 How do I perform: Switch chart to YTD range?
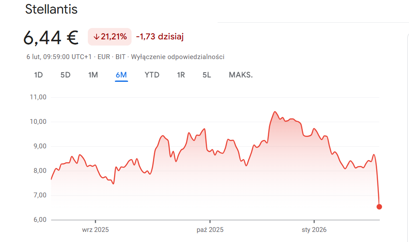(x=152, y=75)
